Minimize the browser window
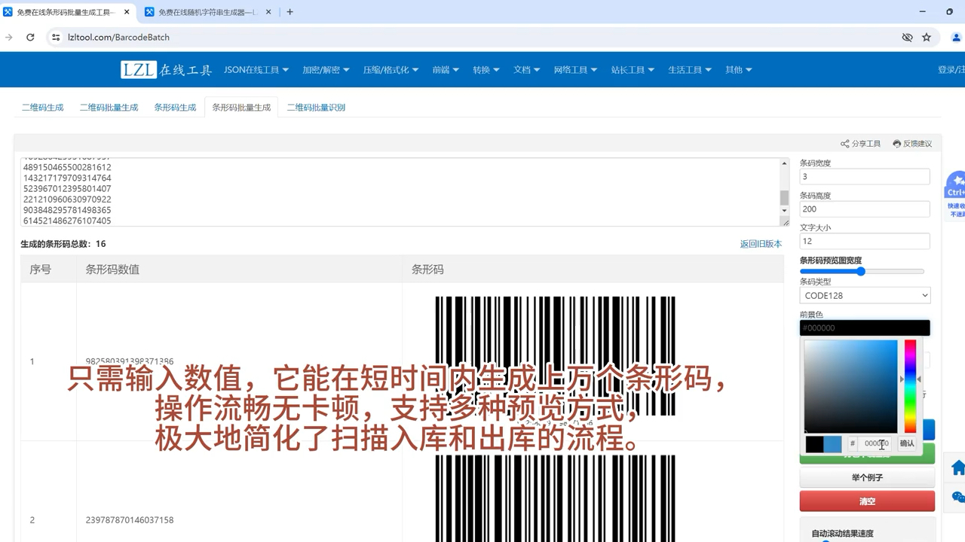This screenshot has width=965, height=542. [x=922, y=12]
